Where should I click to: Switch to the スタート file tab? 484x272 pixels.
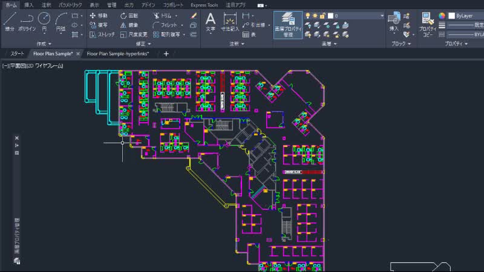point(17,54)
